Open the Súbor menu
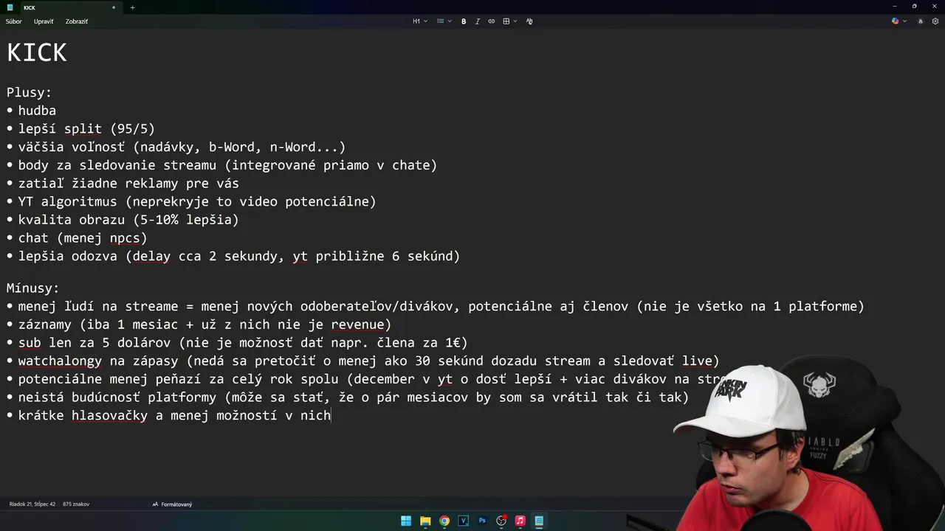 click(x=13, y=21)
